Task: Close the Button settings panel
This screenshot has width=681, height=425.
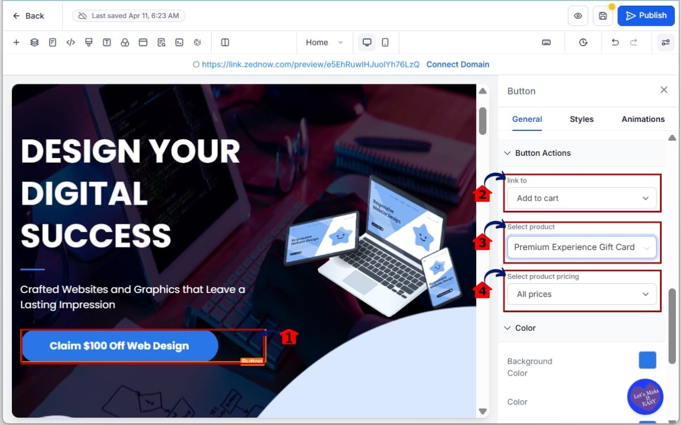Action: pos(664,90)
